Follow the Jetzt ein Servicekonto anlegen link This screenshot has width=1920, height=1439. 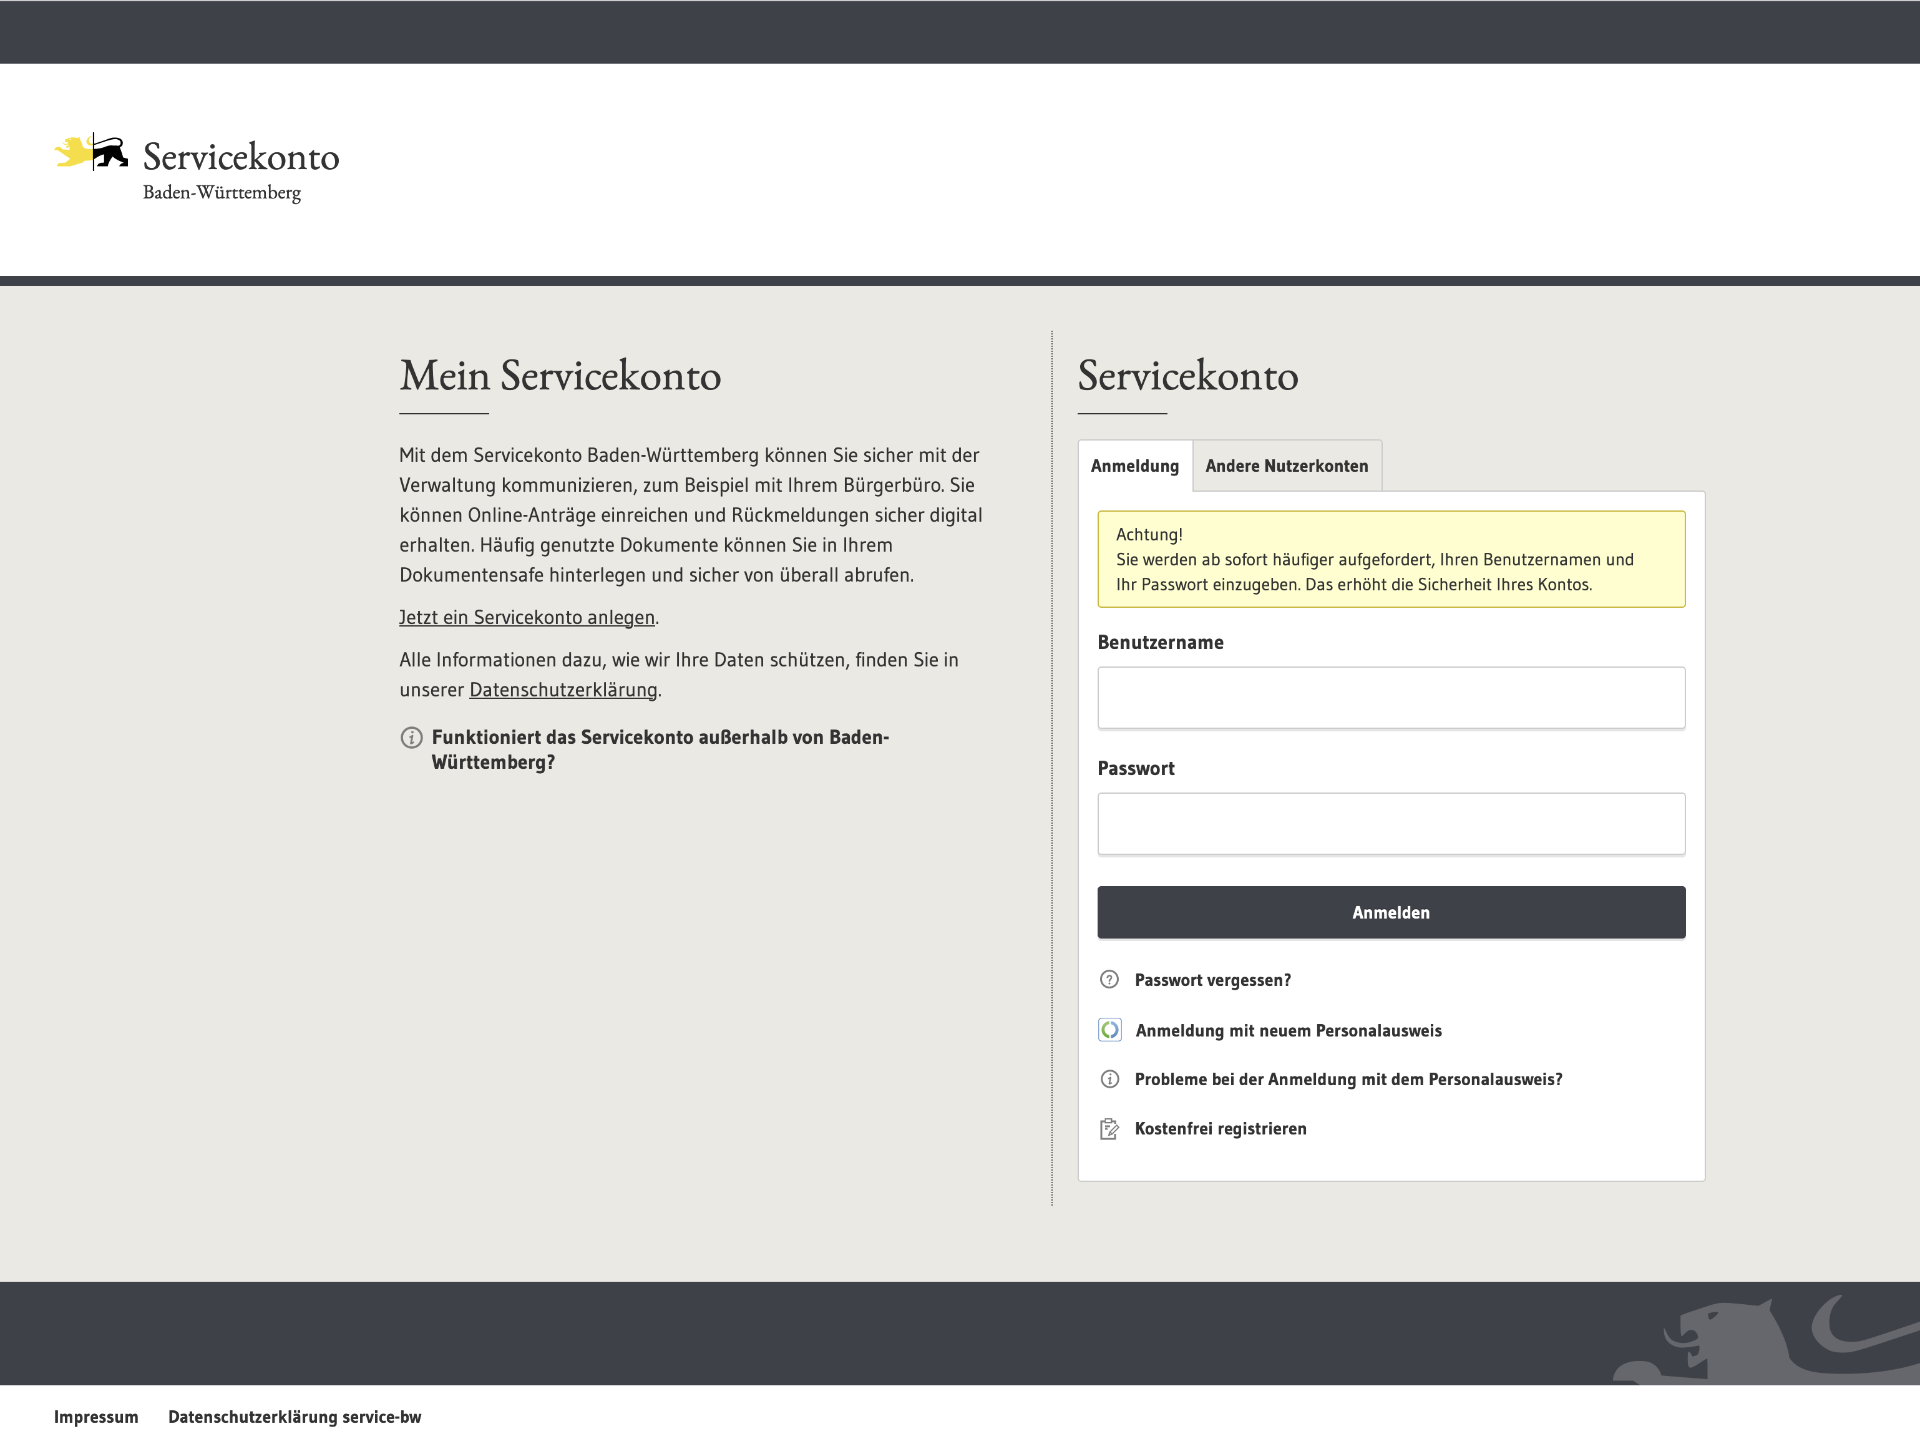pos(527,617)
